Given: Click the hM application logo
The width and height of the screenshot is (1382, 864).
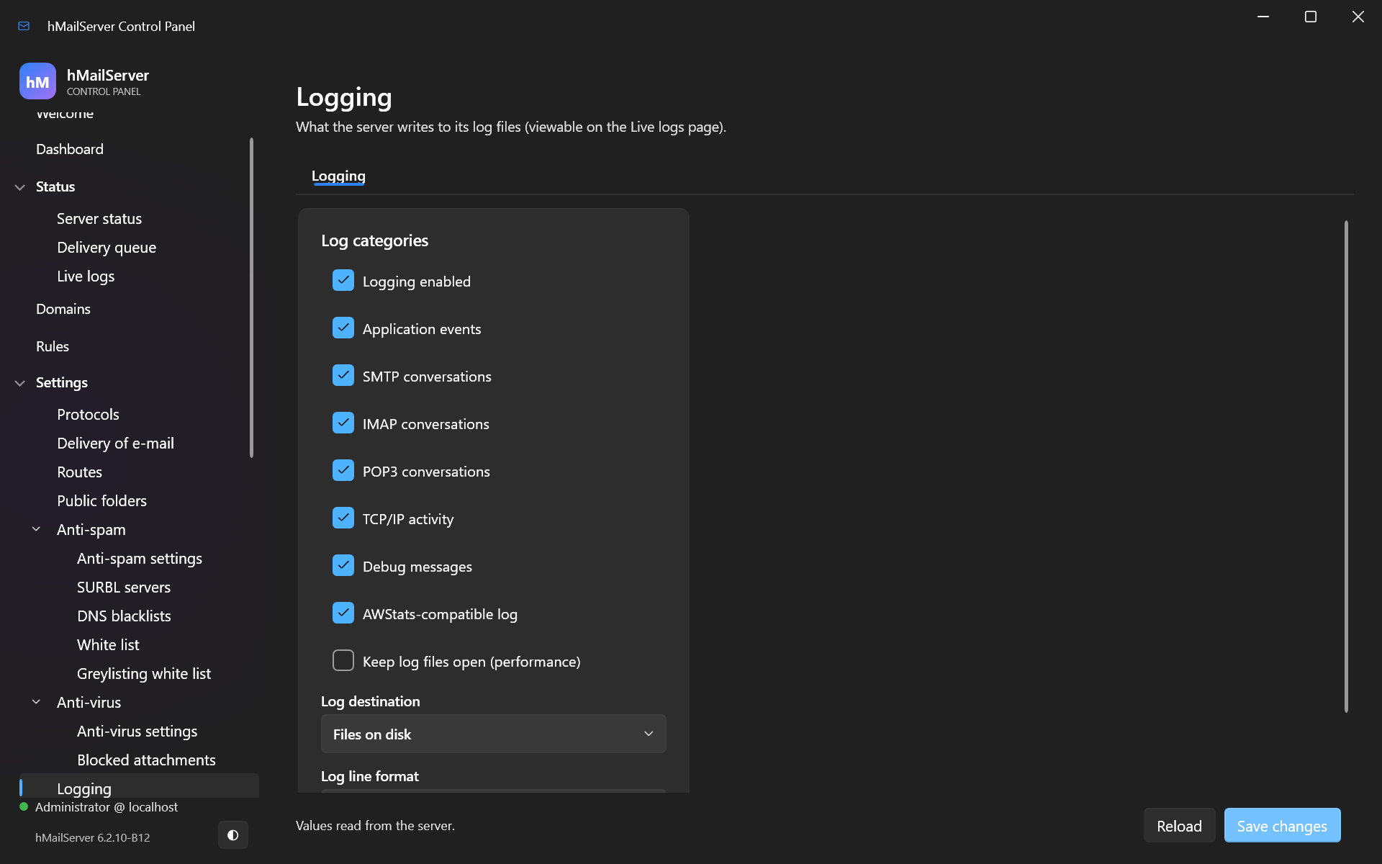Looking at the screenshot, I should [x=37, y=81].
